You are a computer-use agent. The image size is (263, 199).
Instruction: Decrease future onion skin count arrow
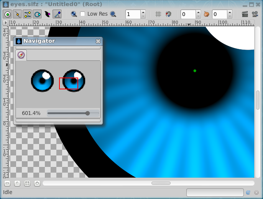click(x=230, y=16)
